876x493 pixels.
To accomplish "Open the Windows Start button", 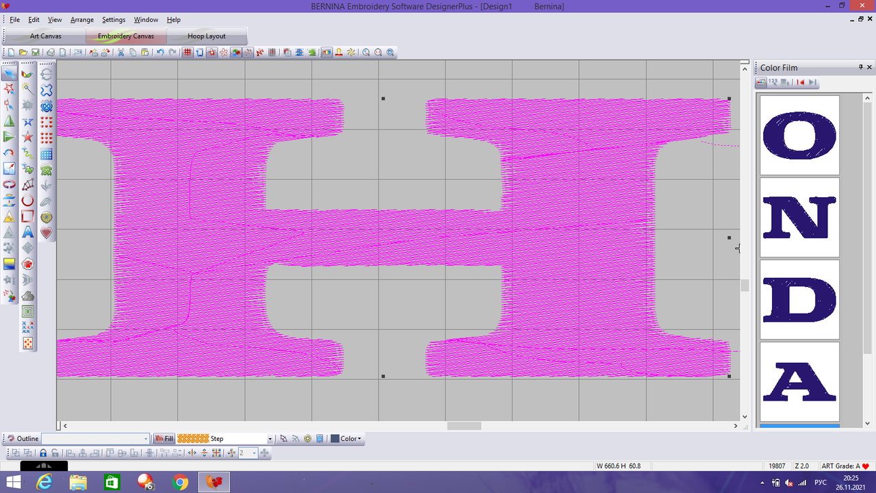I will (14, 482).
